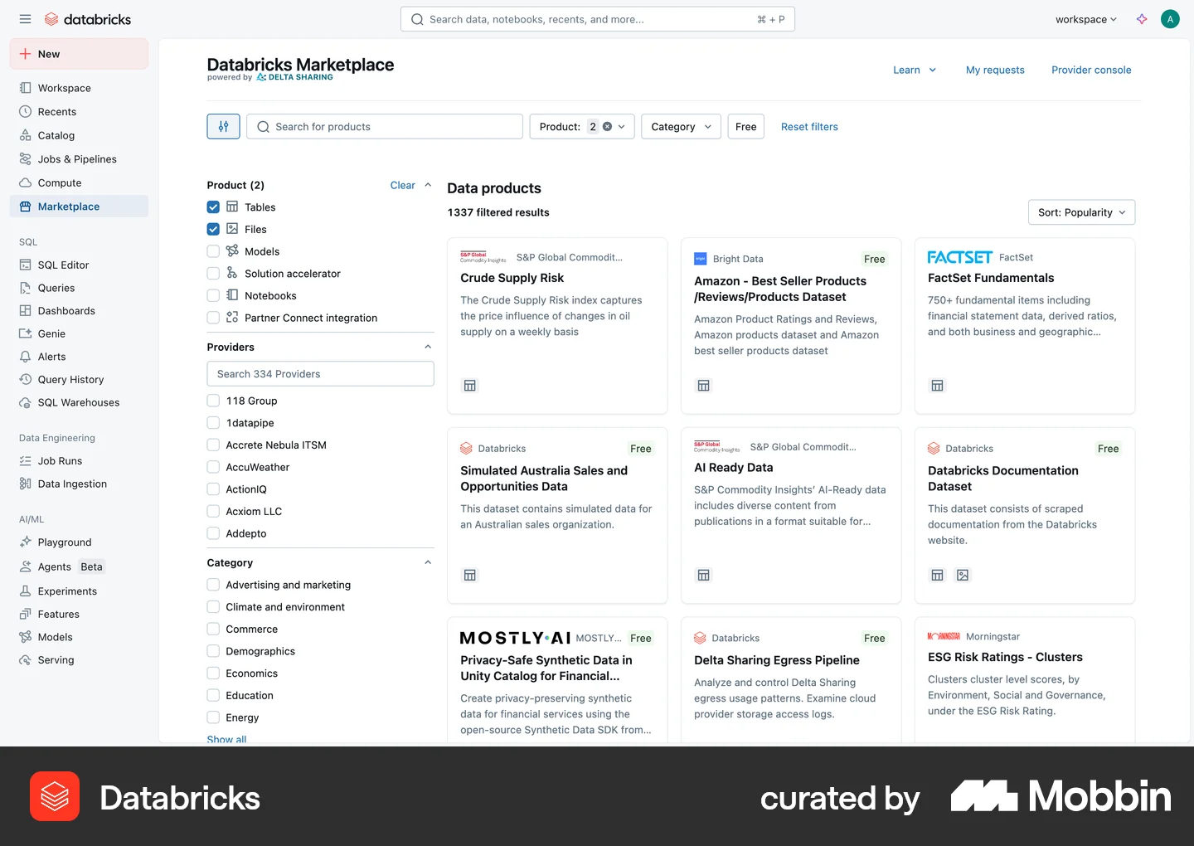Uncheck the Tables product filter
This screenshot has width=1194, height=846.
click(213, 207)
